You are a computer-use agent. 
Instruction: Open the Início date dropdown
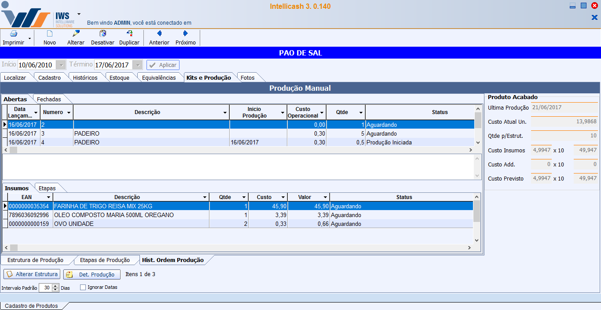pyautogui.click(x=61, y=65)
